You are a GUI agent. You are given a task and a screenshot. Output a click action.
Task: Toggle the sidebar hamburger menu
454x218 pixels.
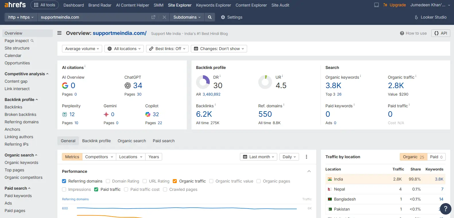59,33
